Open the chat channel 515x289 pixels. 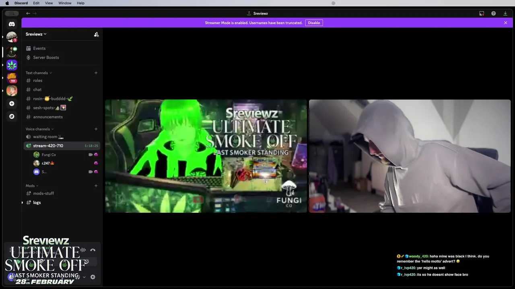pyautogui.click(x=62, y=90)
